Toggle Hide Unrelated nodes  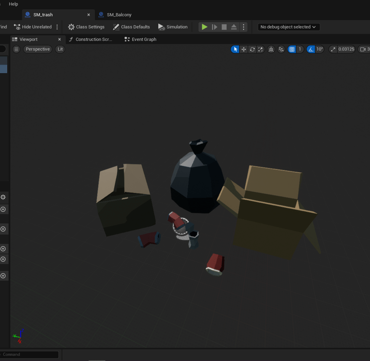pos(33,27)
